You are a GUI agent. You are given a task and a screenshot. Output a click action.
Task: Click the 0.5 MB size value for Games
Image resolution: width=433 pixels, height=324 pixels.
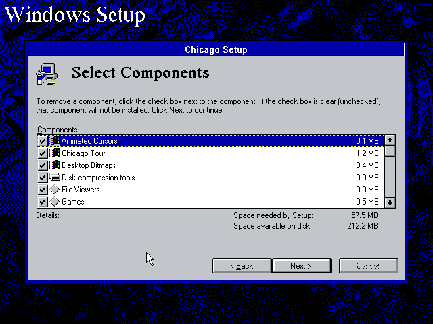(367, 202)
